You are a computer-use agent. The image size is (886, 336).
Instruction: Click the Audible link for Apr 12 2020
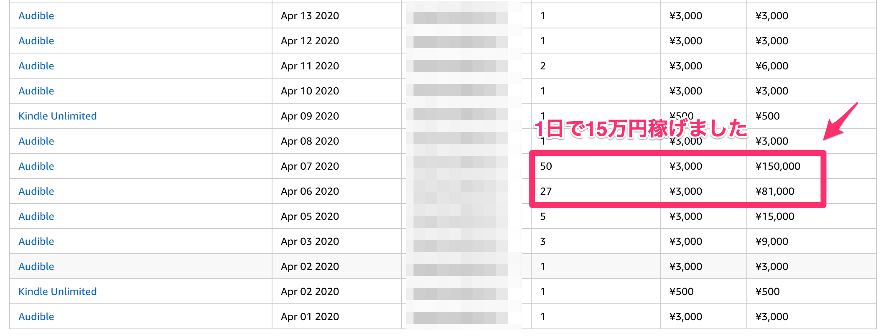pos(36,41)
